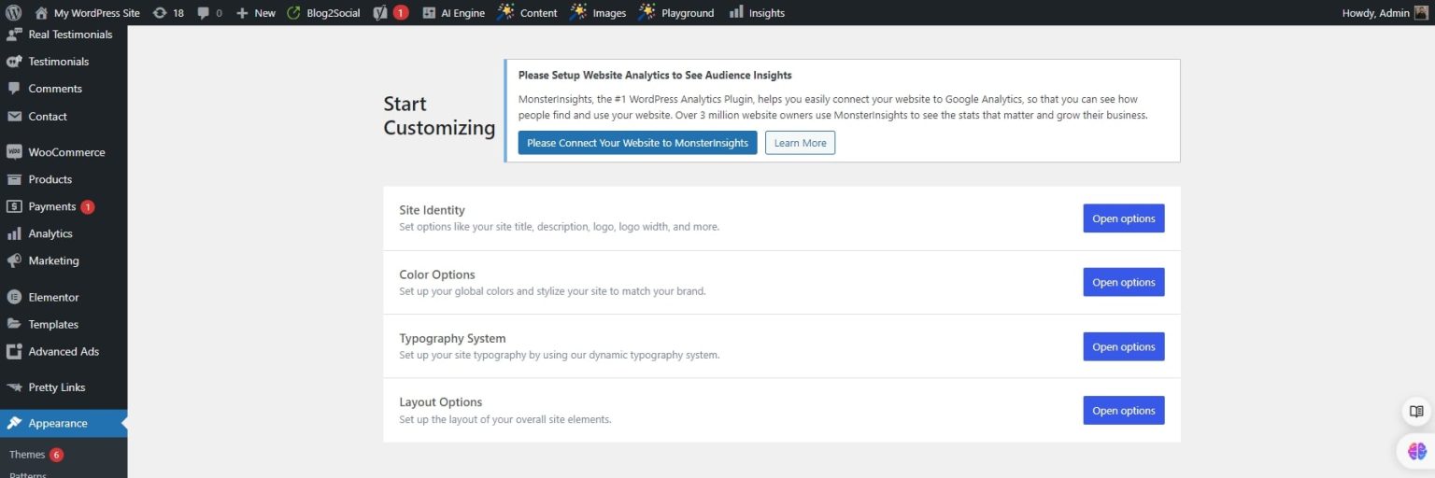Click the floating brain icon at bottom right
Screen dimensions: 1435x478
coord(1416,451)
